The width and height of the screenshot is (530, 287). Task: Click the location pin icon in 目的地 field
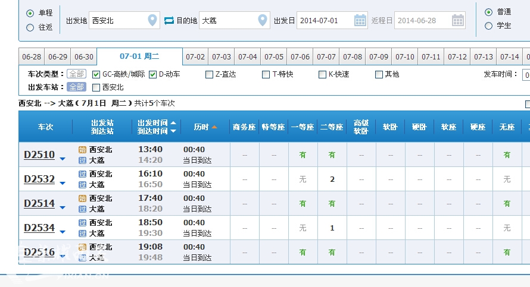tap(262, 20)
